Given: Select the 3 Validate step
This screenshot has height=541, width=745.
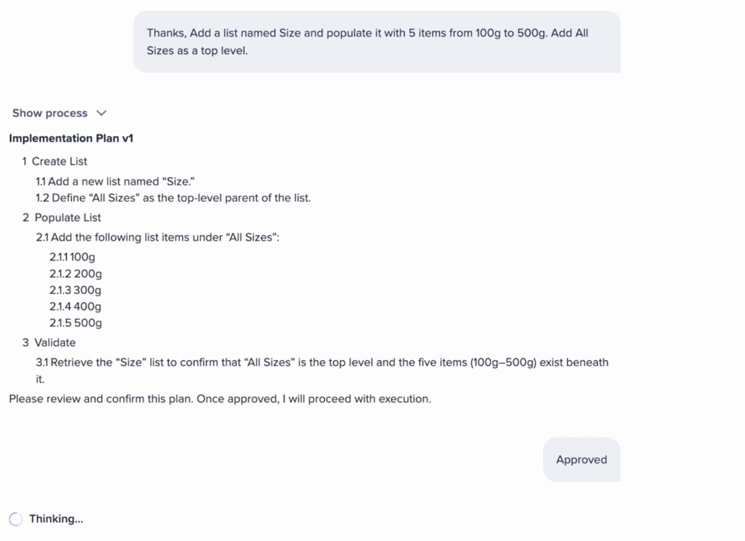Looking at the screenshot, I should pos(49,342).
